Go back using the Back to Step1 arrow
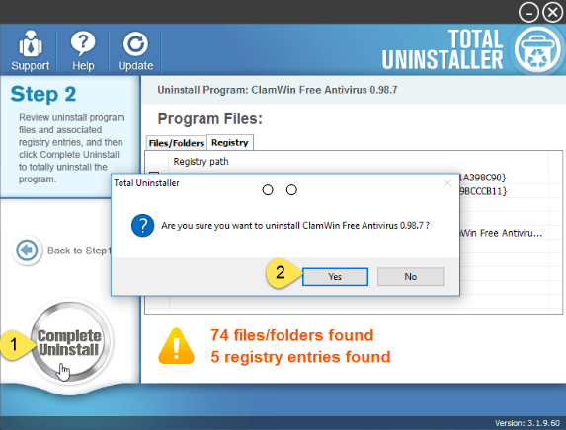The width and height of the screenshot is (566, 430). [x=27, y=250]
